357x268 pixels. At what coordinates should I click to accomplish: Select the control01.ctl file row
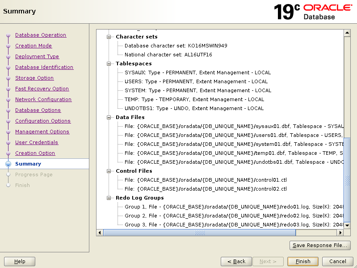click(206, 180)
